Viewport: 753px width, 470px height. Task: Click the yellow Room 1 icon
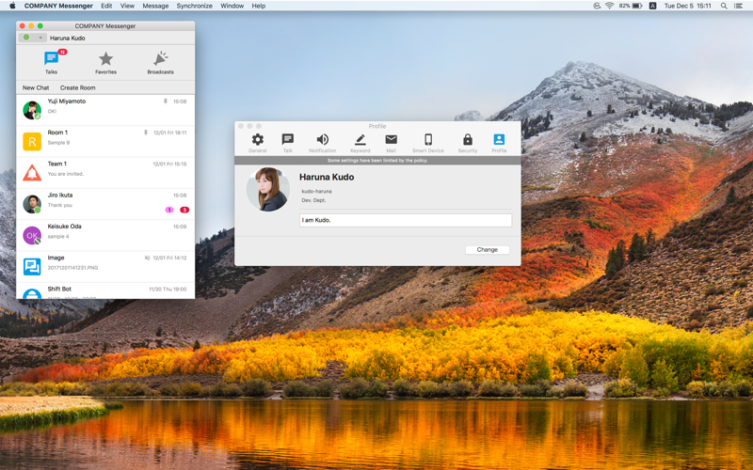point(32,142)
